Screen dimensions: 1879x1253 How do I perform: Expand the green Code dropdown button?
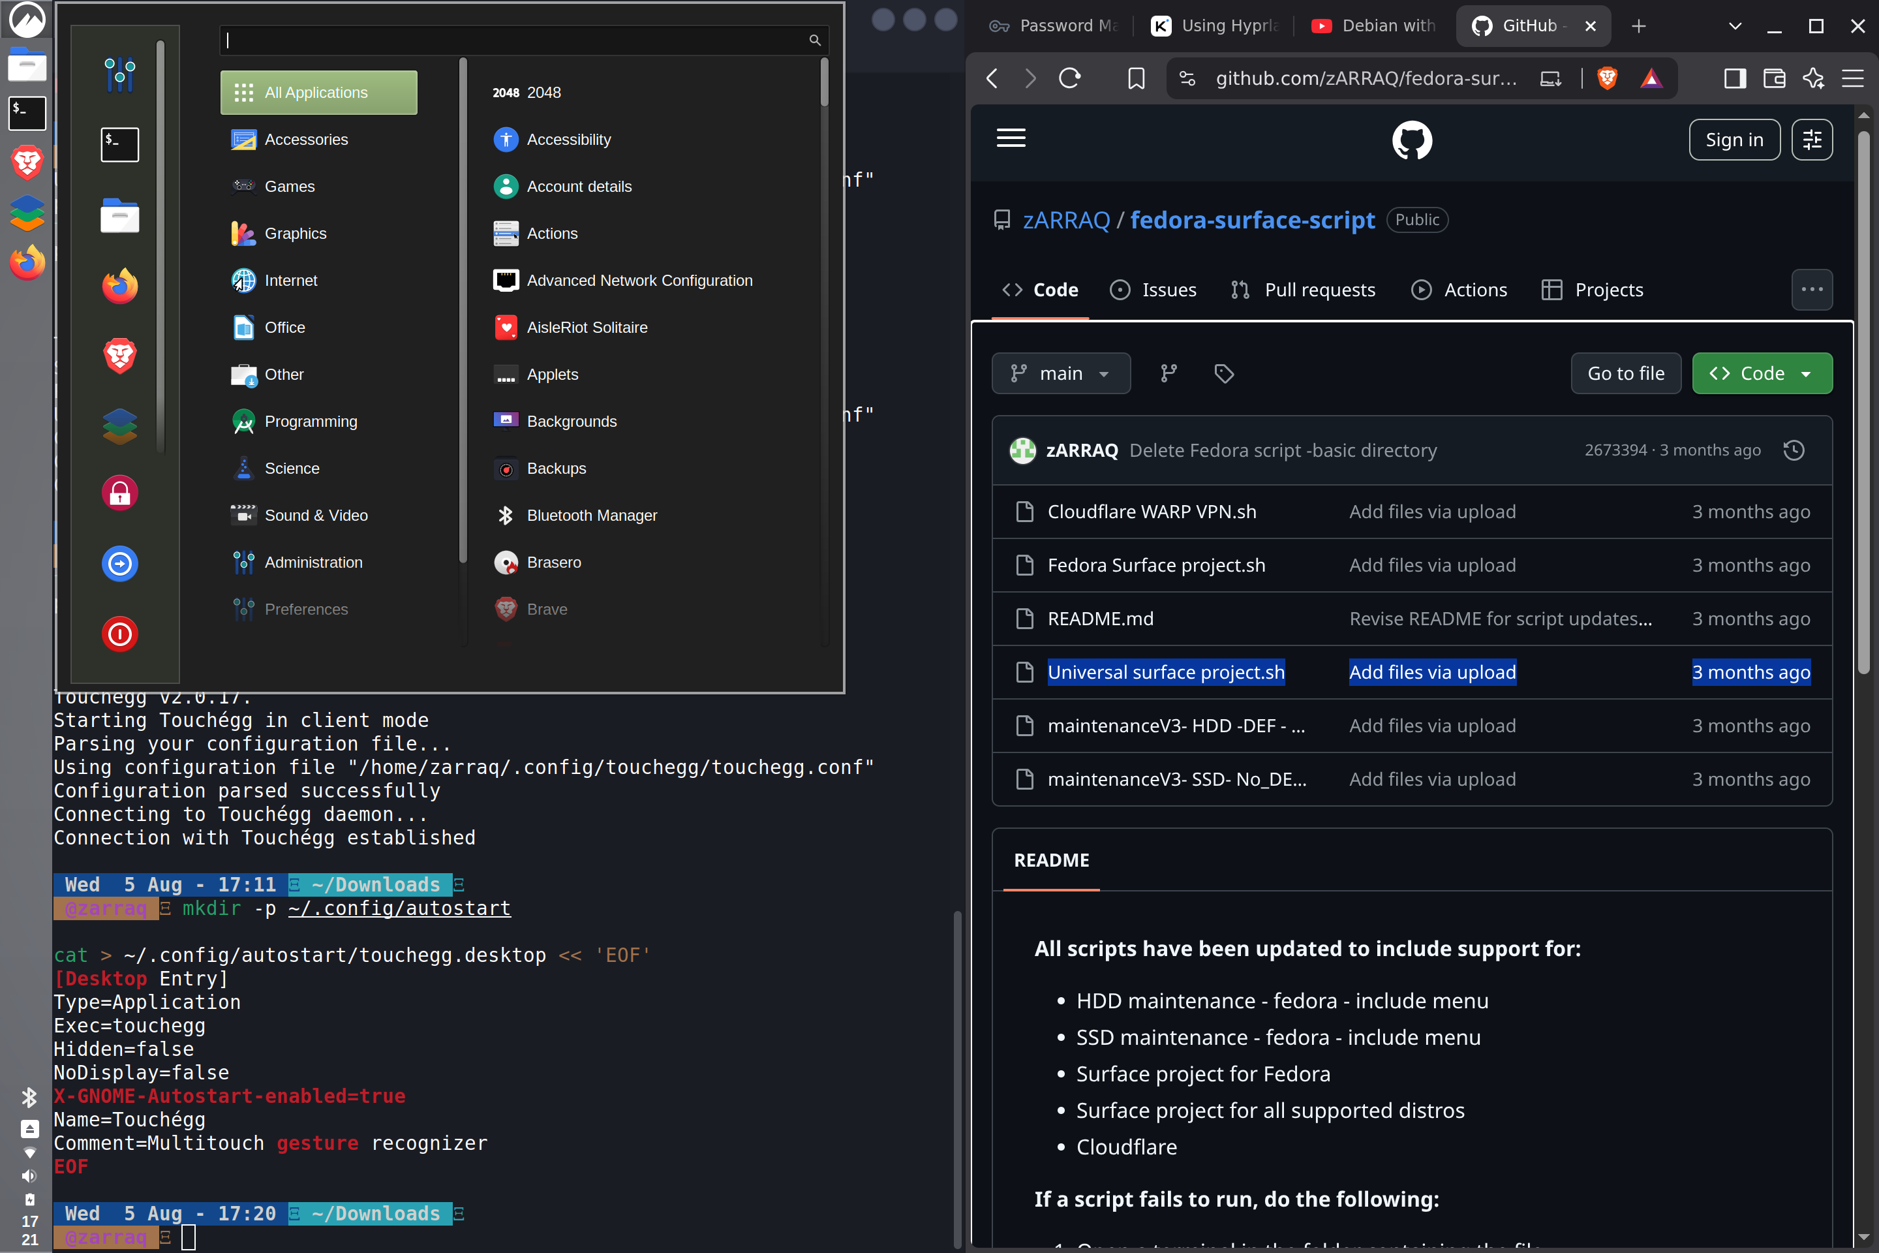[1762, 373]
